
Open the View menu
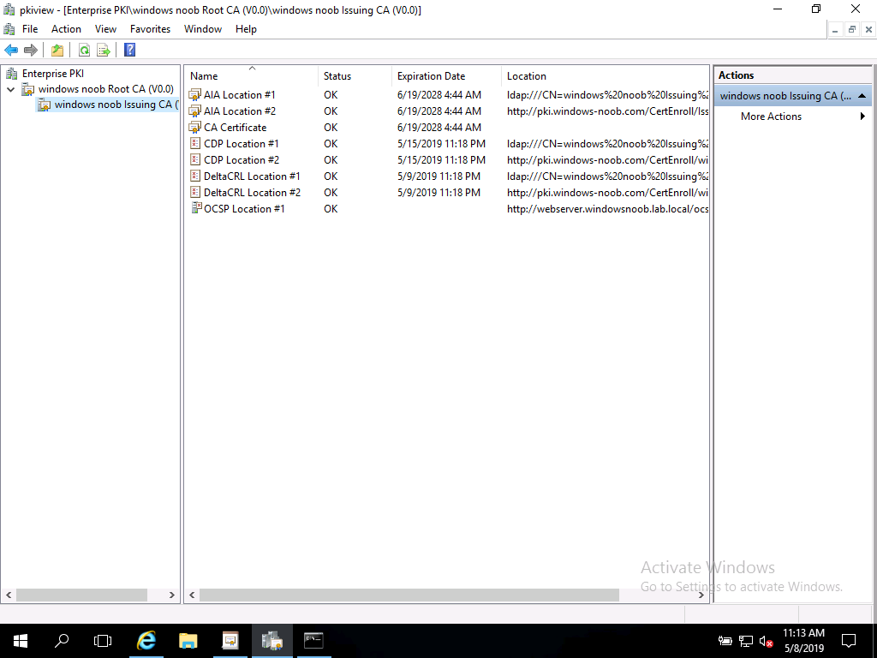click(105, 29)
